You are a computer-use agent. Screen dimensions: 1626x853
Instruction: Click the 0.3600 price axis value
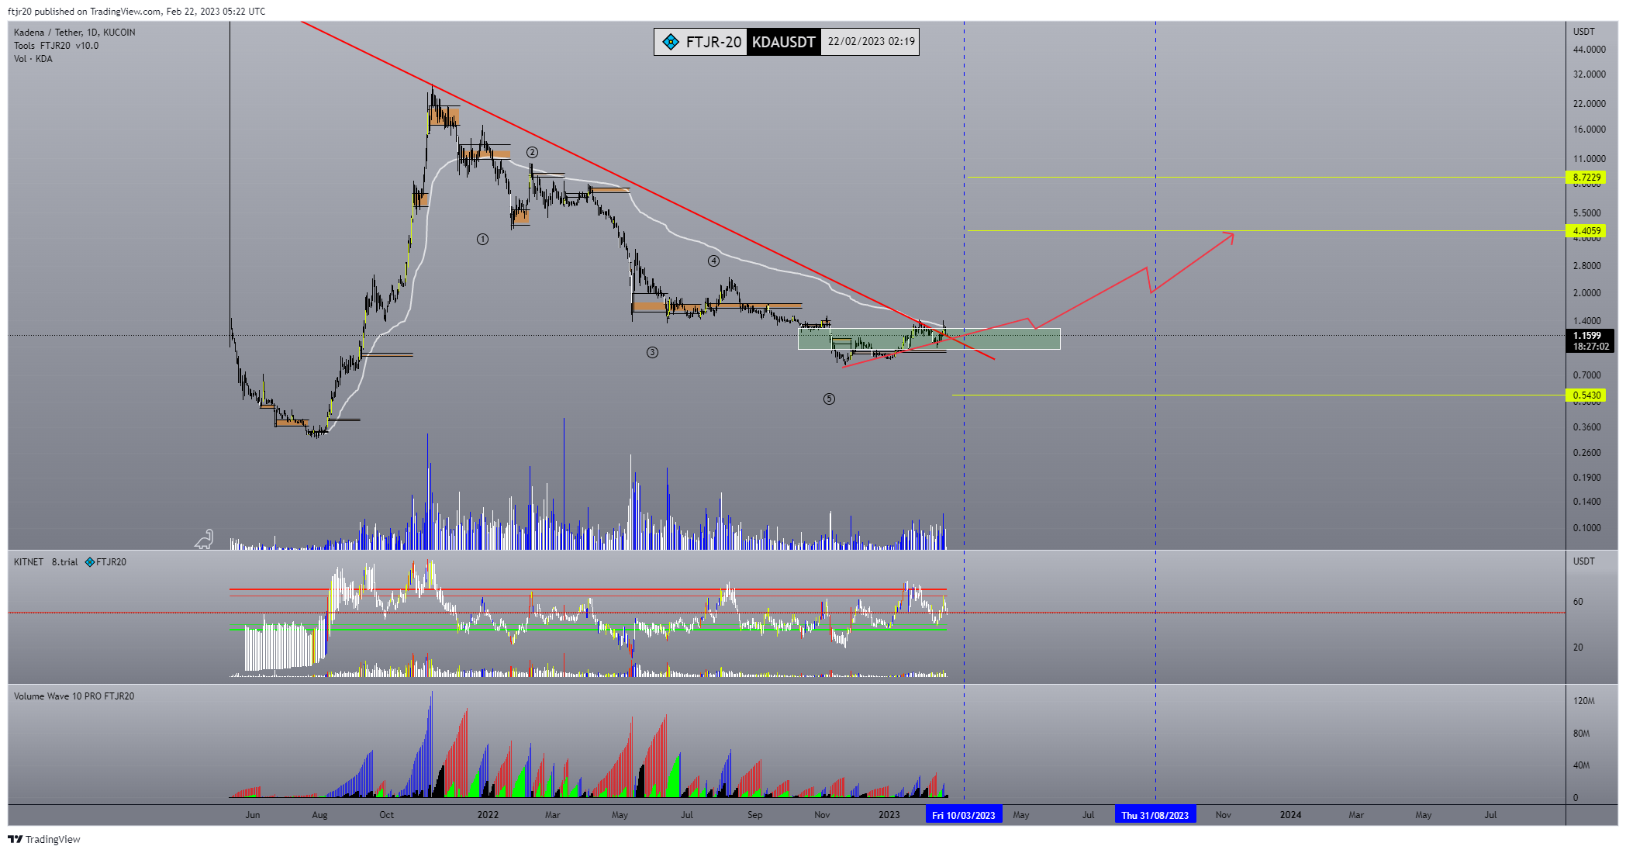(1586, 427)
